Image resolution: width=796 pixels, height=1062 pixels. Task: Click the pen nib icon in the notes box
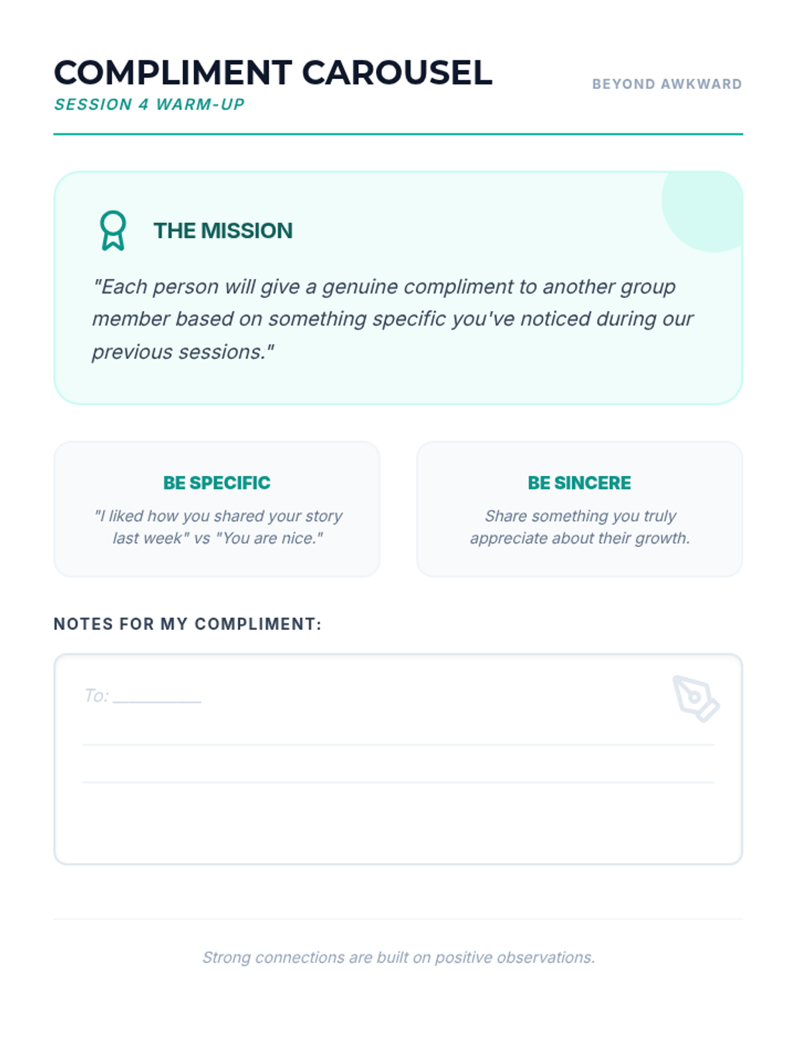pos(695,698)
